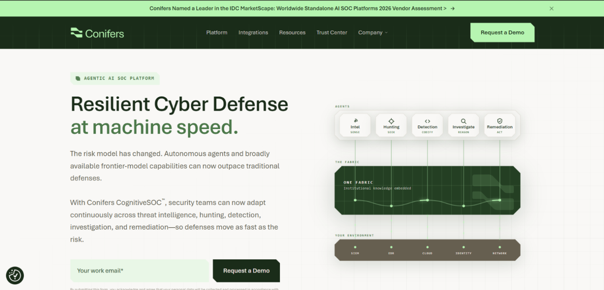Click the 'YOUR ENVIRONMENT' label

[354, 235]
